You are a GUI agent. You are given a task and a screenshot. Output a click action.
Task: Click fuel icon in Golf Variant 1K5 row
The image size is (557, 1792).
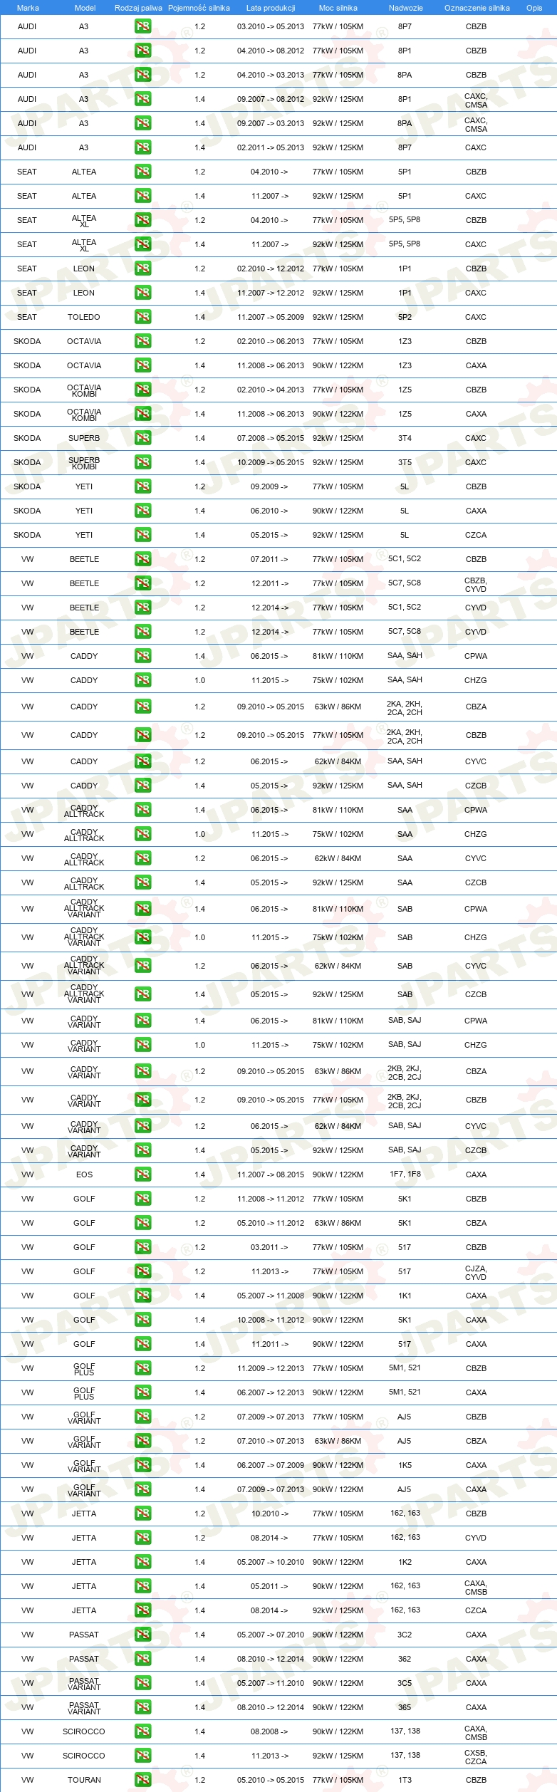142,1465
